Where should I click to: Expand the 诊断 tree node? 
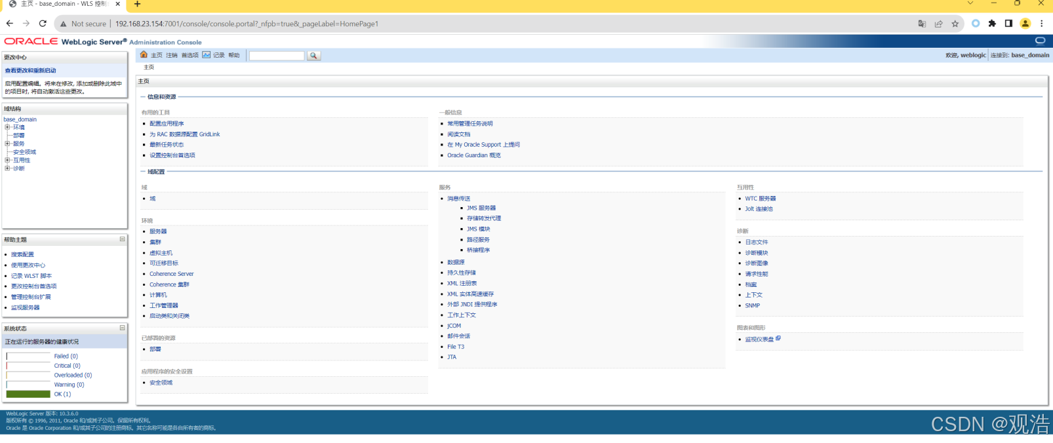(x=7, y=168)
